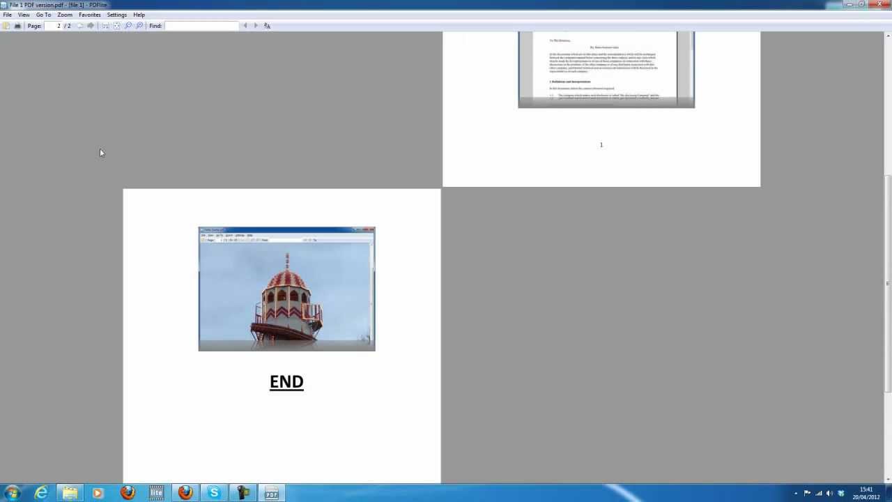Viewport: 892px width, 502px height.
Task: Click the find next arrow on the toolbar
Action: point(256,25)
